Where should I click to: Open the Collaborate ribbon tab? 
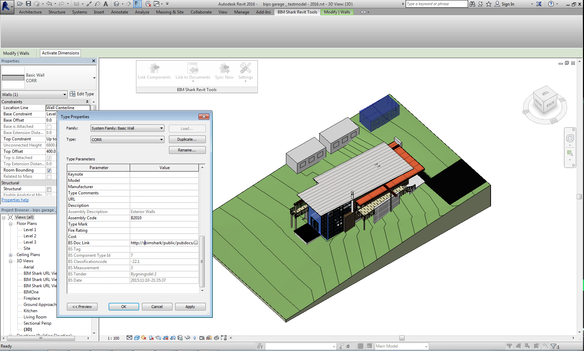pyautogui.click(x=201, y=12)
